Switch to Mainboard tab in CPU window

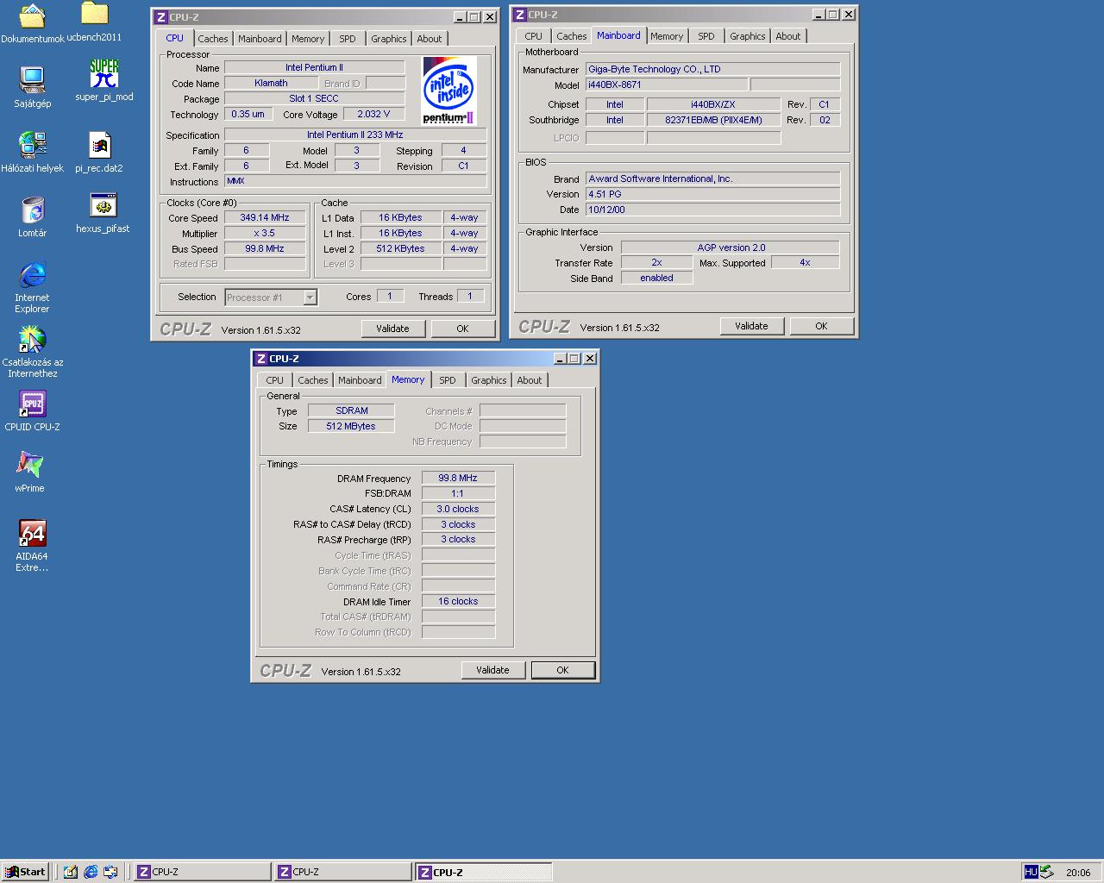pyautogui.click(x=260, y=39)
